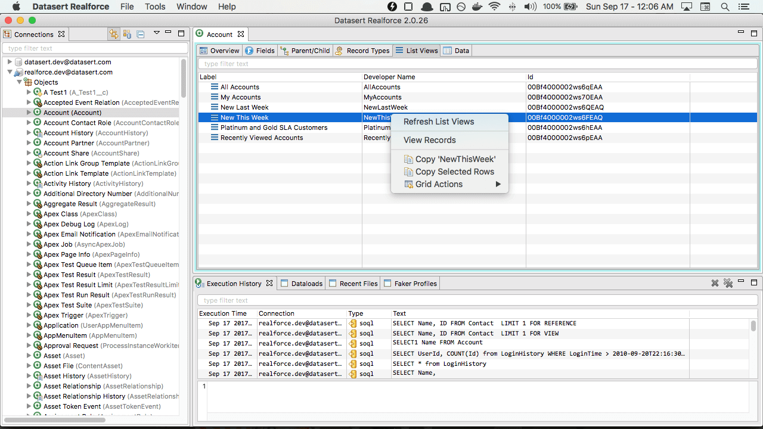Choose Copy 'NewThisWeek' menu entry
The image size is (763, 429).
pyautogui.click(x=449, y=159)
